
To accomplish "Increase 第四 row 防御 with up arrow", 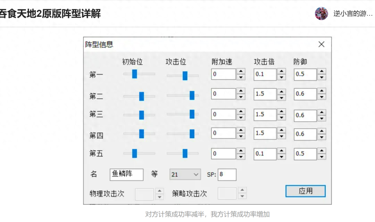I will click(322, 131).
